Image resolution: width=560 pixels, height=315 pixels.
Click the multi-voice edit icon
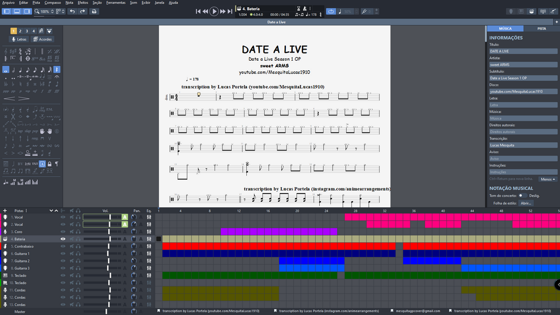pos(41,31)
